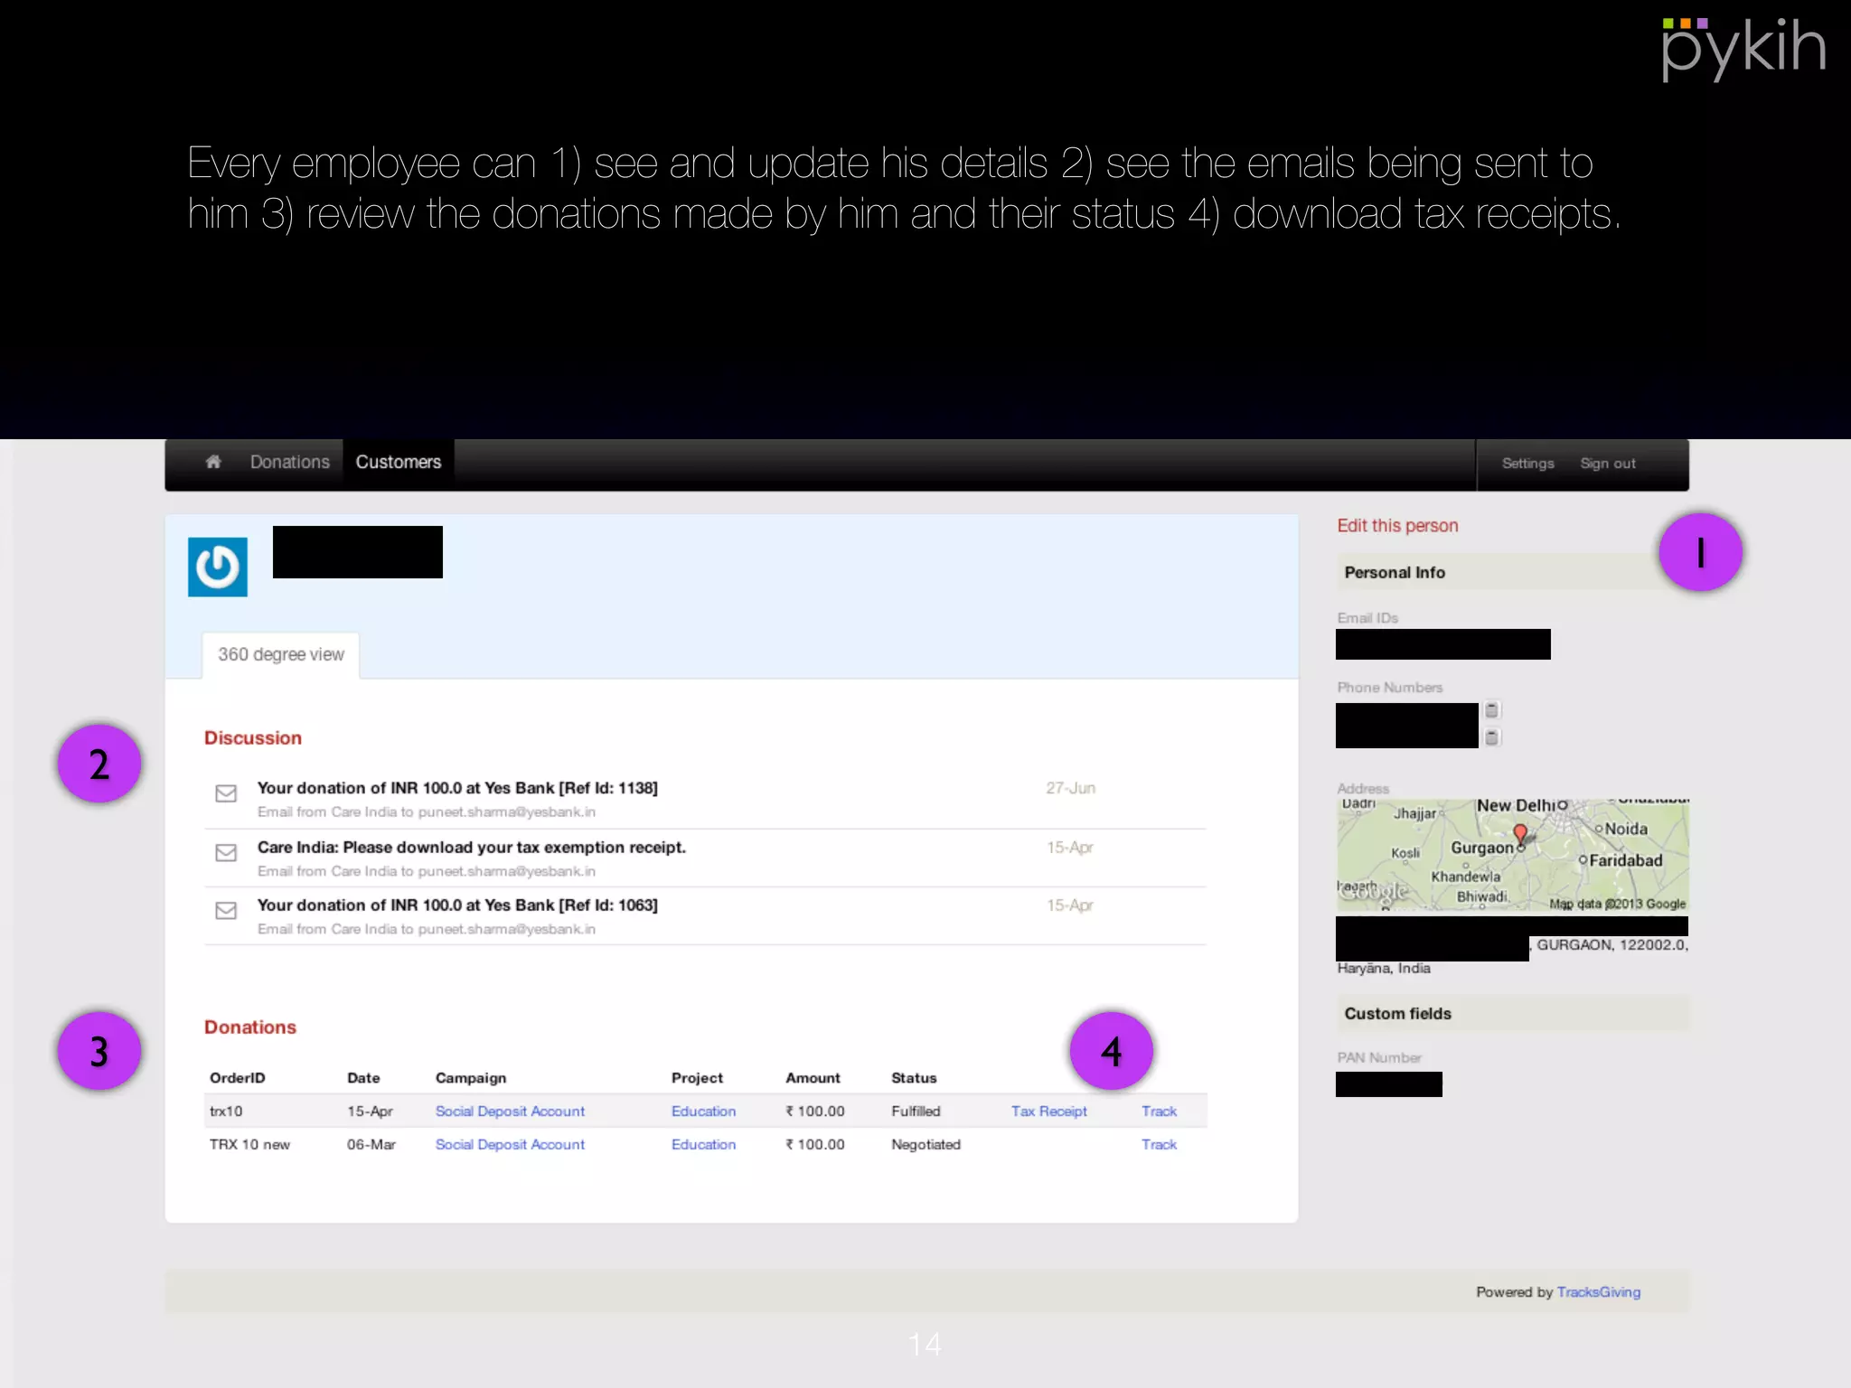Open the Education project in the TRX 10 new row
Screen dimensions: 1851x1388
(x=703, y=1145)
